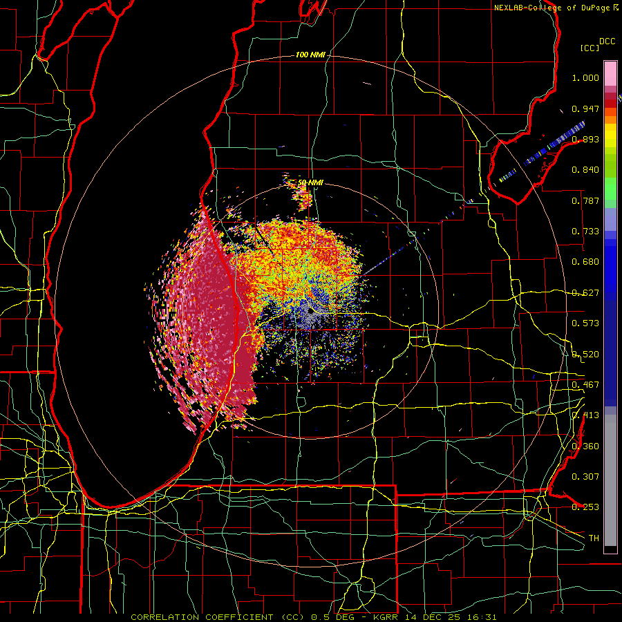Click the 0.787 legend value
Image resolution: width=622 pixels, height=622 pixels.
tap(585, 200)
